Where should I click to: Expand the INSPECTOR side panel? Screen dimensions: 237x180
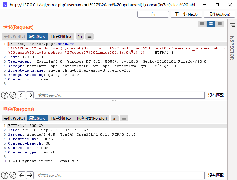[x=232, y=47]
